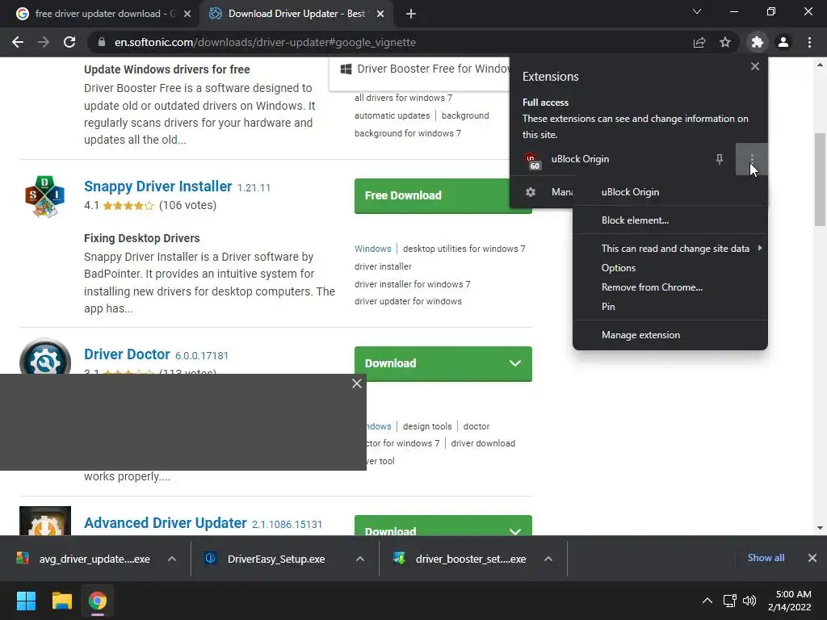Click the Extensions puzzle icon in toolbar
The width and height of the screenshot is (827, 620).
(757, 42)
